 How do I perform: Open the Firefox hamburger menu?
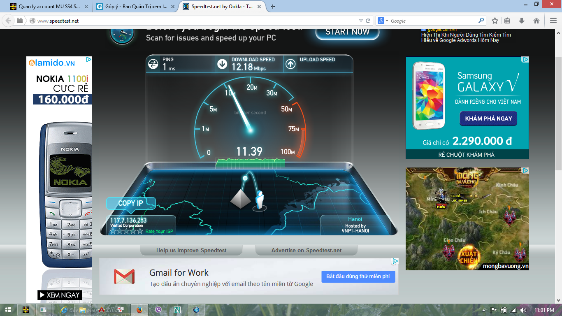[553, 21]
